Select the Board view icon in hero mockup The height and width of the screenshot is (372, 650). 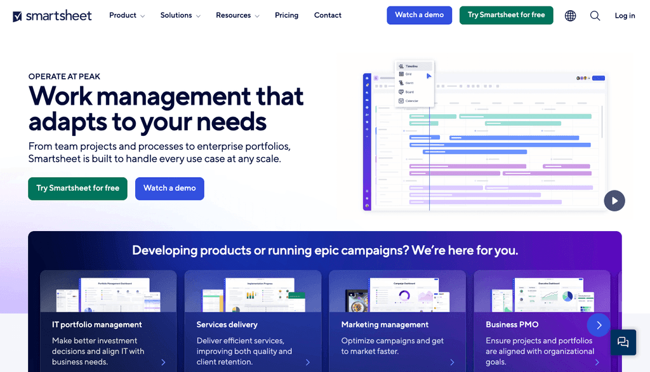pyautogui.click(x=401, y=92)
